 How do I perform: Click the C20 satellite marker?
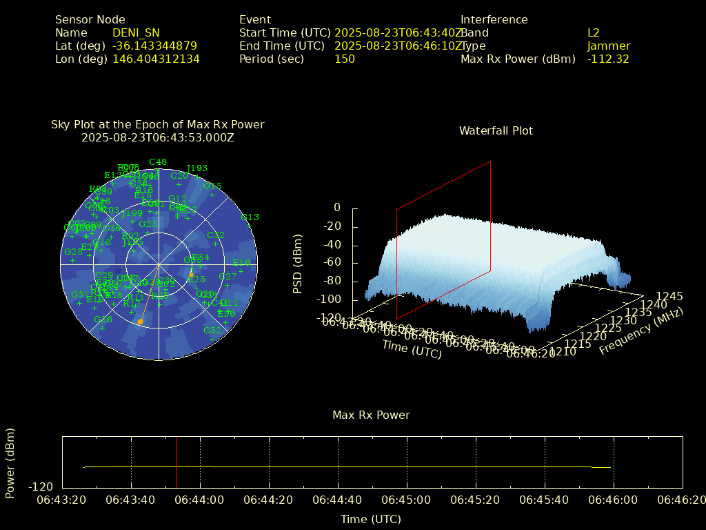[x=179, y=184]
